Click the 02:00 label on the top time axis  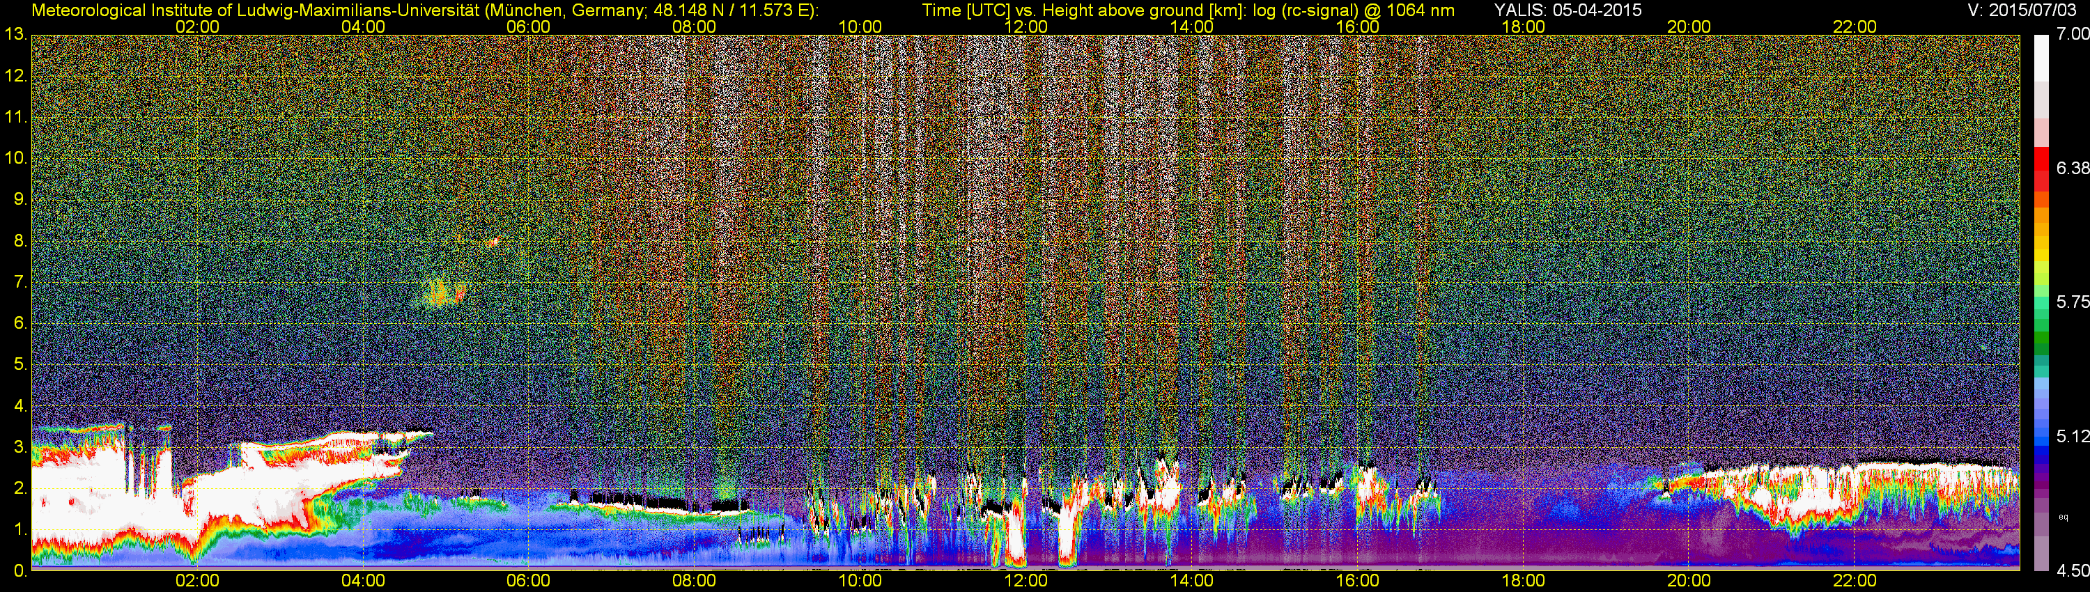coord(197,26)
